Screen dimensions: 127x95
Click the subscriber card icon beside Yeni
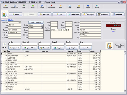(5, 14)
